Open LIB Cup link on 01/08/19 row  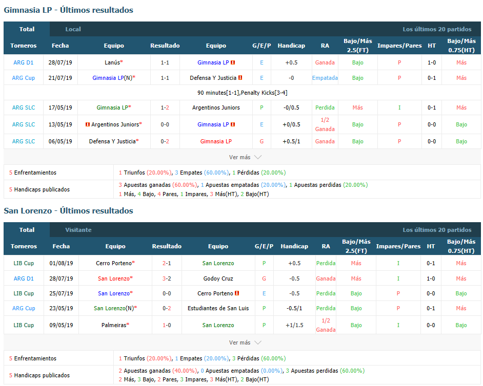(x=24, y=263)
